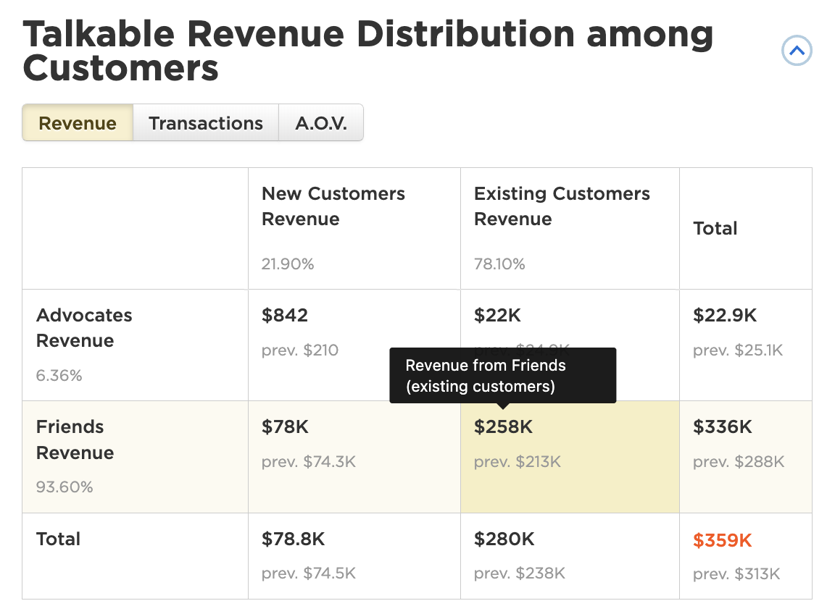Click the $78K Friends new customers cell
The height and width of the screenshot is (614, 835).
click(285, 427)
